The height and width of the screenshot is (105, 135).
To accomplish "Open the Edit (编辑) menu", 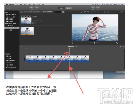I will click(x=21, y=4).
